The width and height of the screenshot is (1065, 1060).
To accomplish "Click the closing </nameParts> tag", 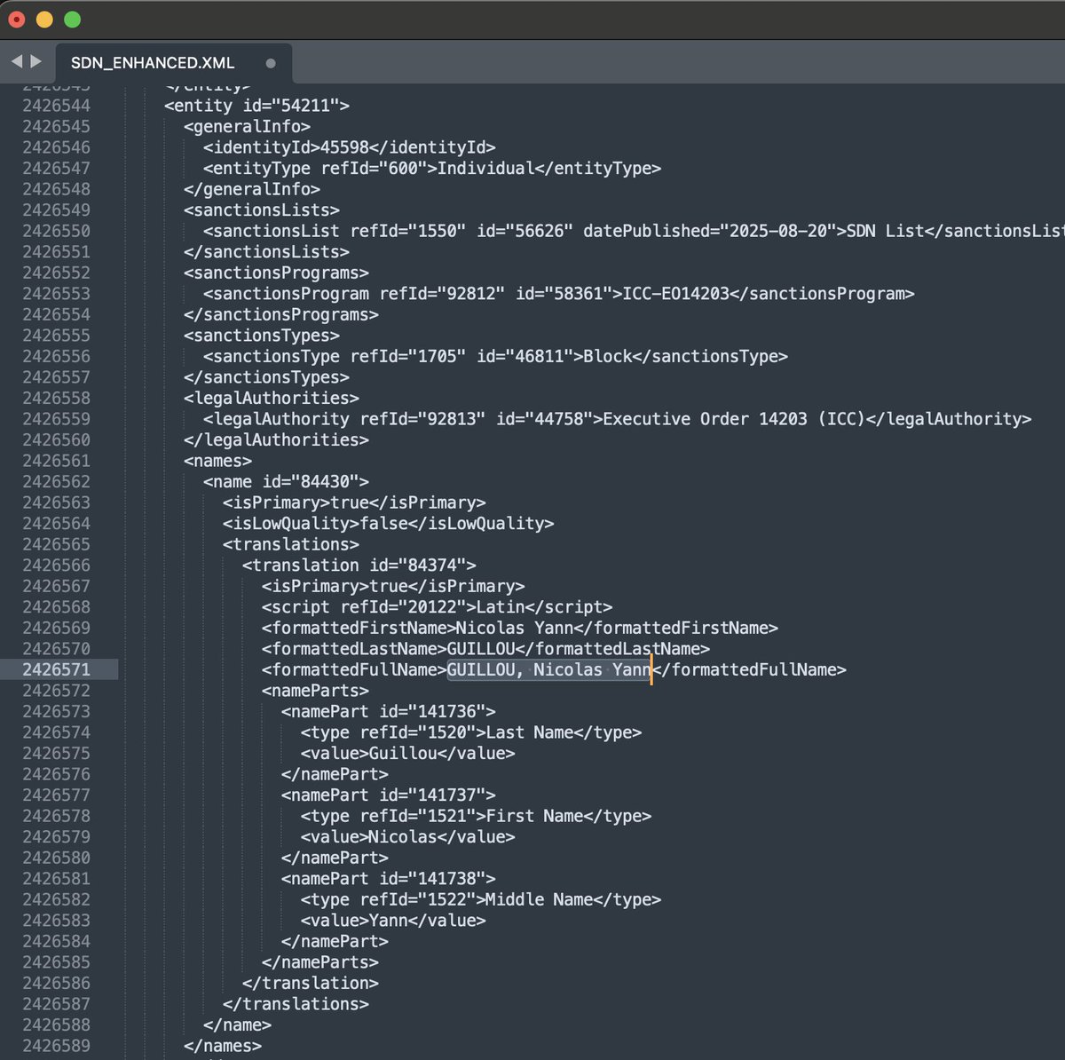I will [320, 962].
